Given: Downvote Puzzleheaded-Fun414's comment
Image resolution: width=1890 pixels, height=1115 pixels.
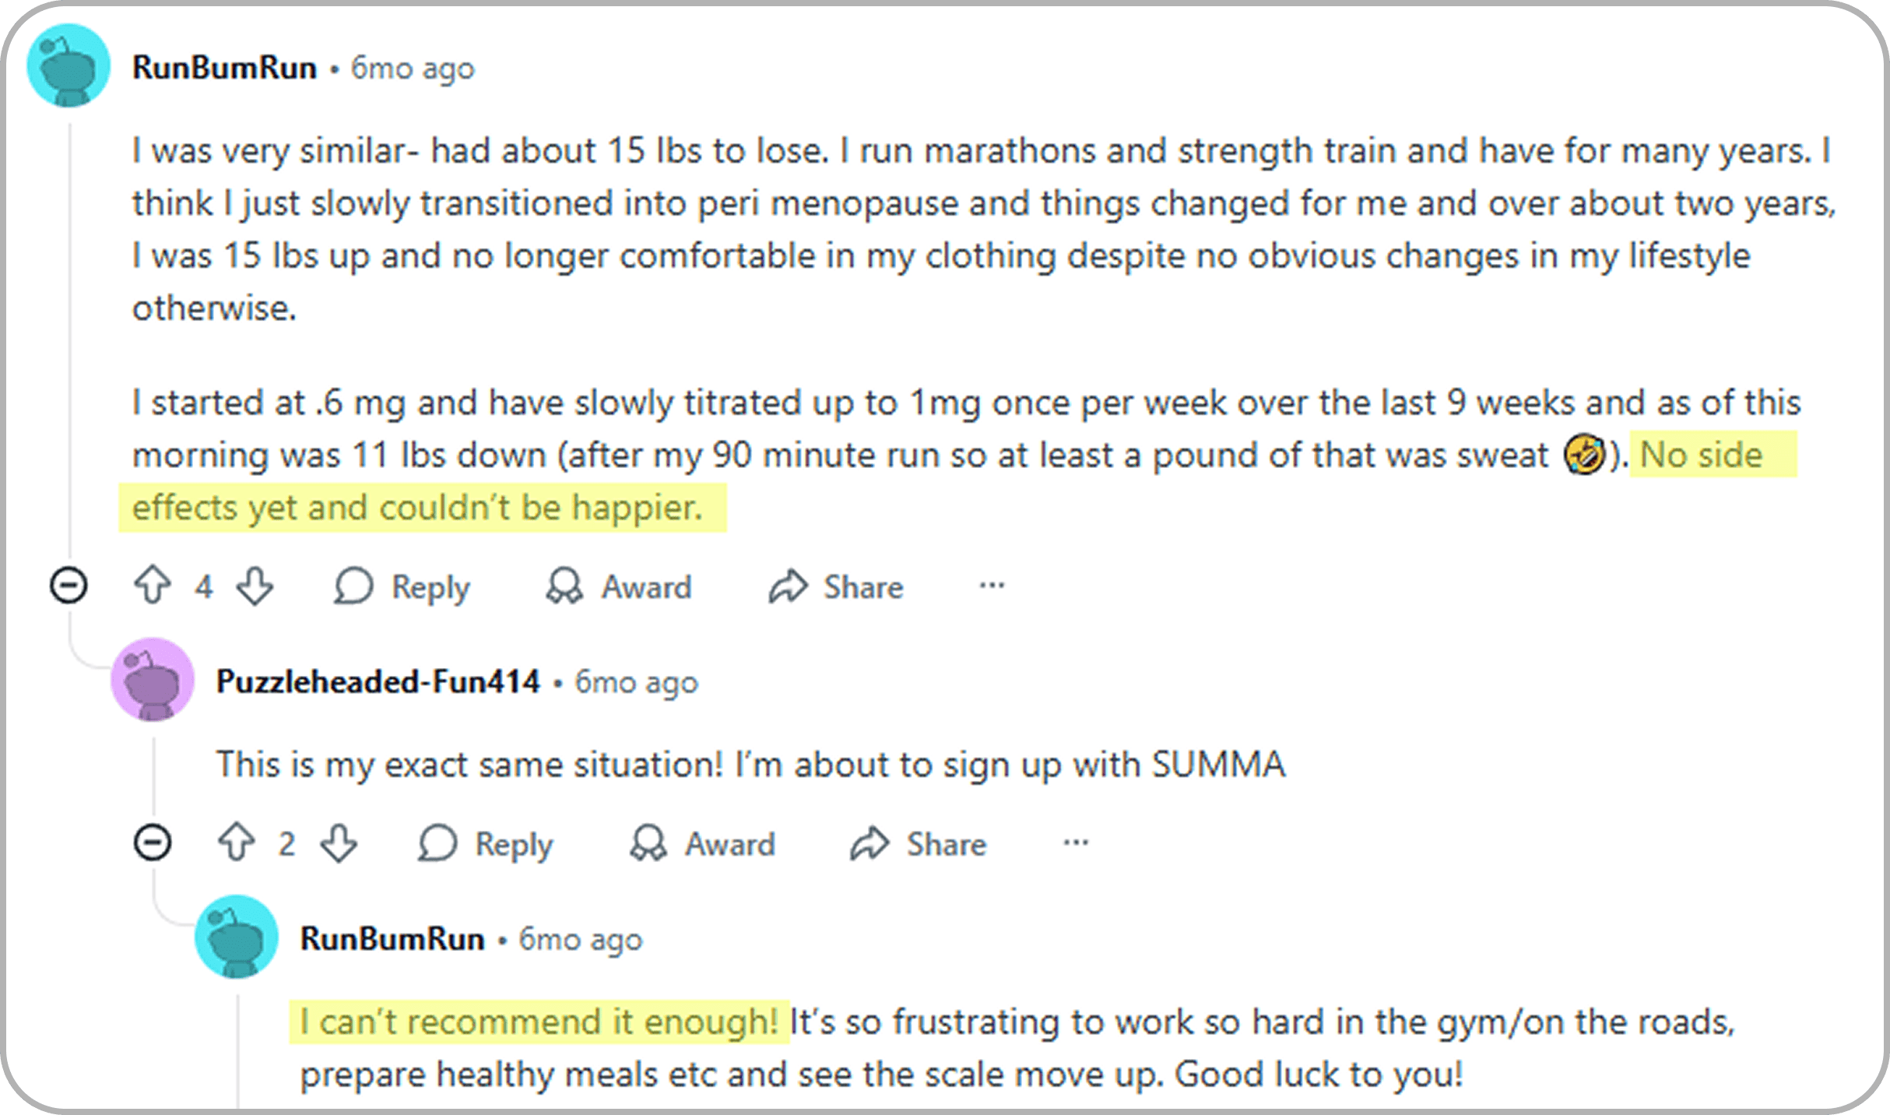Looking at the screenshot, I should 338,843.
